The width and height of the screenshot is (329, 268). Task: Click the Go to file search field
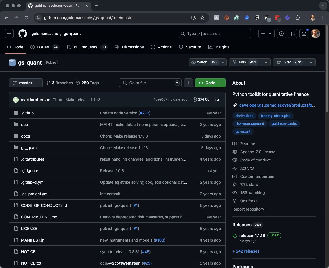pyautogui.click(x=150, y=83)
